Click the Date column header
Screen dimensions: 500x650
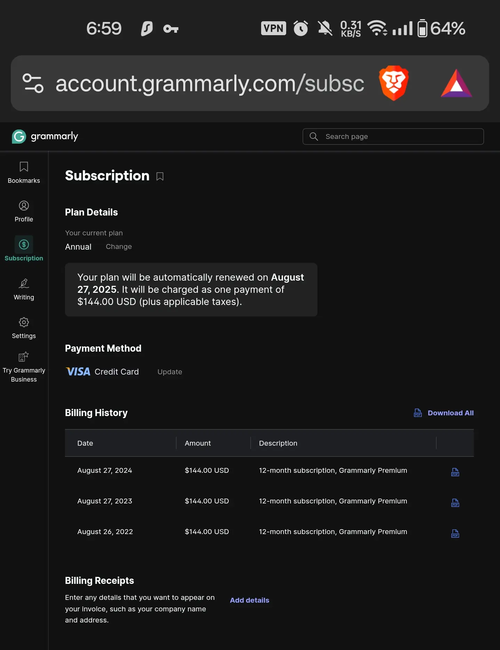click(x=85, y=443)
